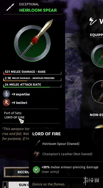
Task: Click the crossed swords armour-piercing bonus icon
Action: (36, 170)
